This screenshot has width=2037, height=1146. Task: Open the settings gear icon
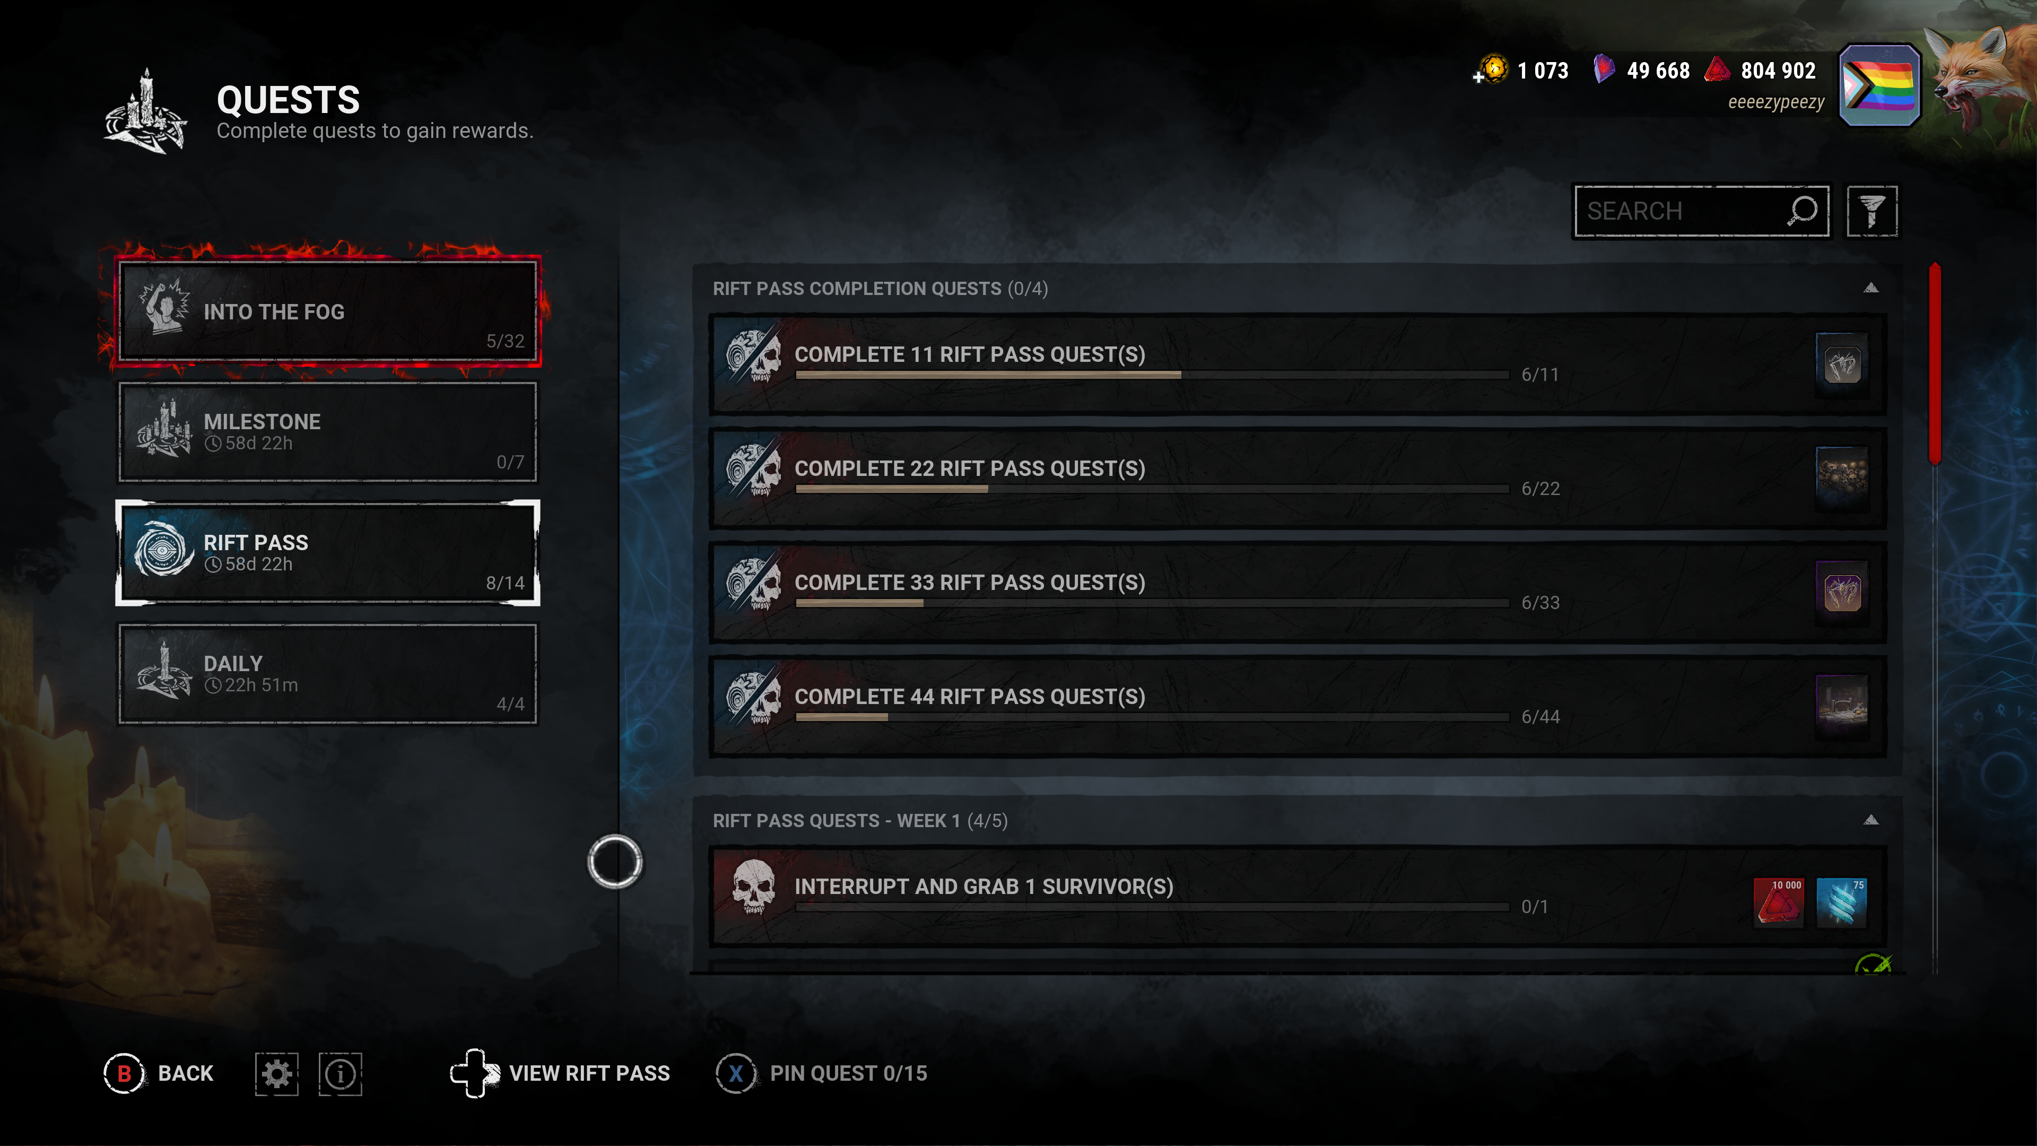(x=277, y=1074)
